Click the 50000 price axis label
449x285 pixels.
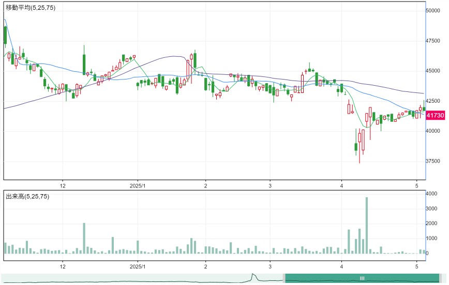[x=432, y=10]
